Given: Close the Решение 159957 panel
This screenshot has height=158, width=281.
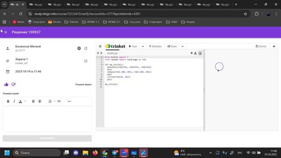Looking at the screenshot, I should [6, 32].
